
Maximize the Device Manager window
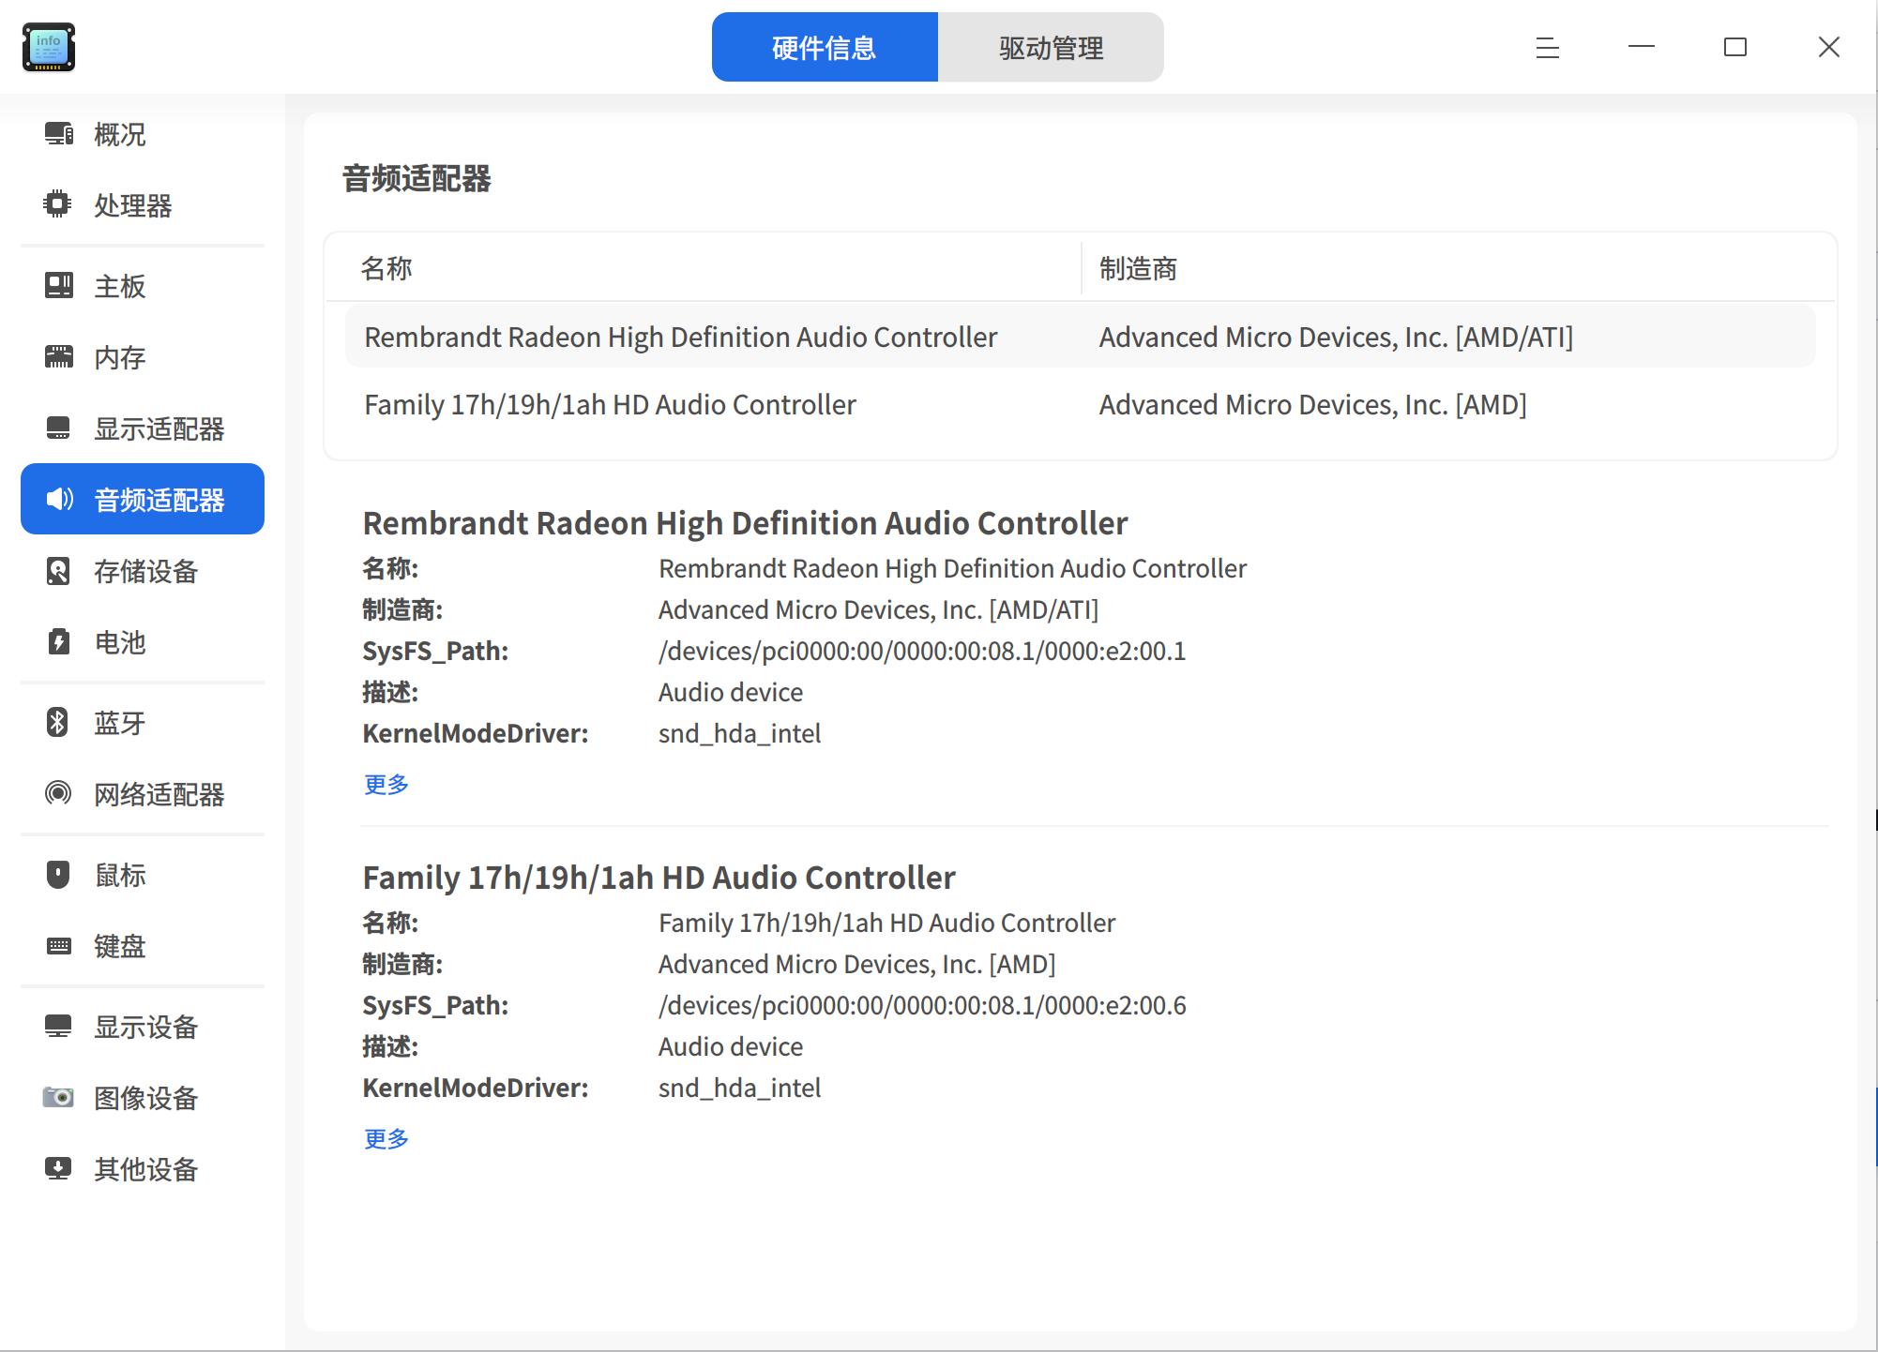1735,47
